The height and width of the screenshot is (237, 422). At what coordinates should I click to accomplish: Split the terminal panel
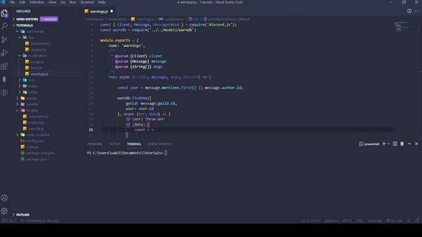click(395, 144)
